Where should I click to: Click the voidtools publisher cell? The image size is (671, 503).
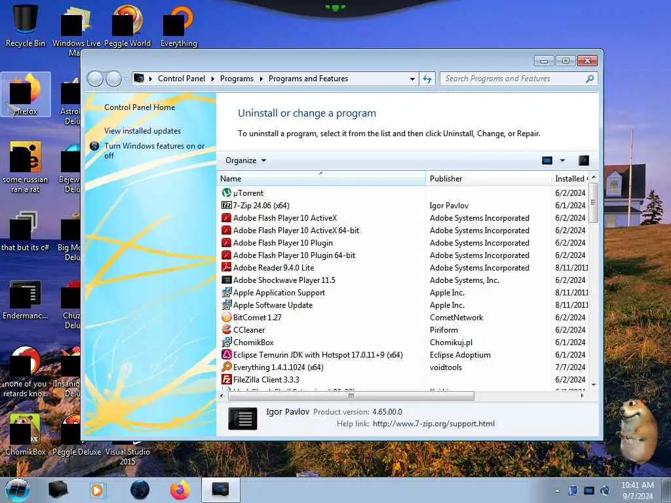pyautogui.click(x=446, y=367)
